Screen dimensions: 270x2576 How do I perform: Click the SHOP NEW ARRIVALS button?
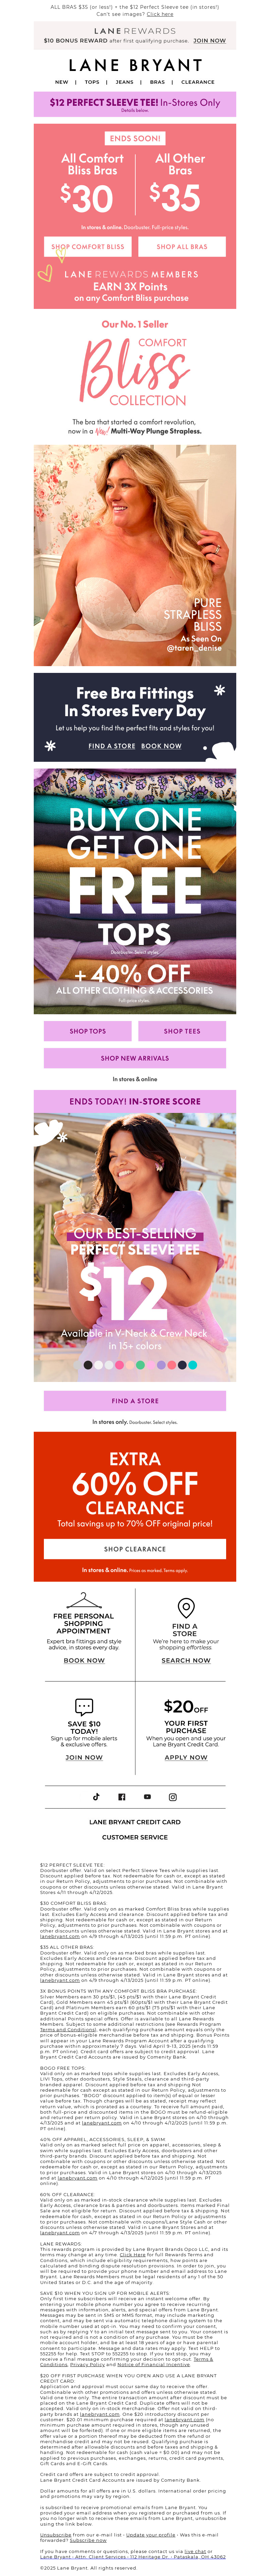click(135, 1057)
